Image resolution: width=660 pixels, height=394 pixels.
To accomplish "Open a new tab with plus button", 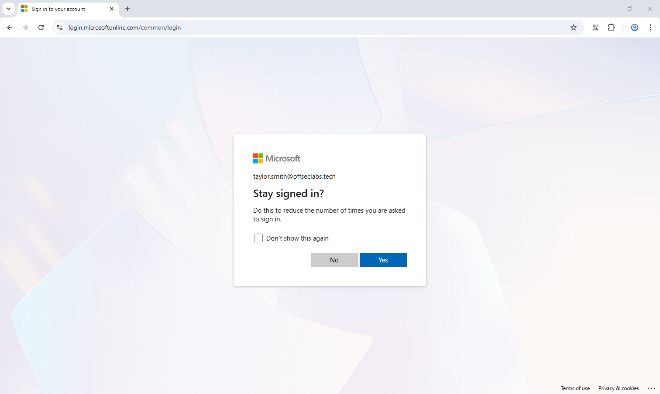I will pyautogui.click(x=127, y=9).
